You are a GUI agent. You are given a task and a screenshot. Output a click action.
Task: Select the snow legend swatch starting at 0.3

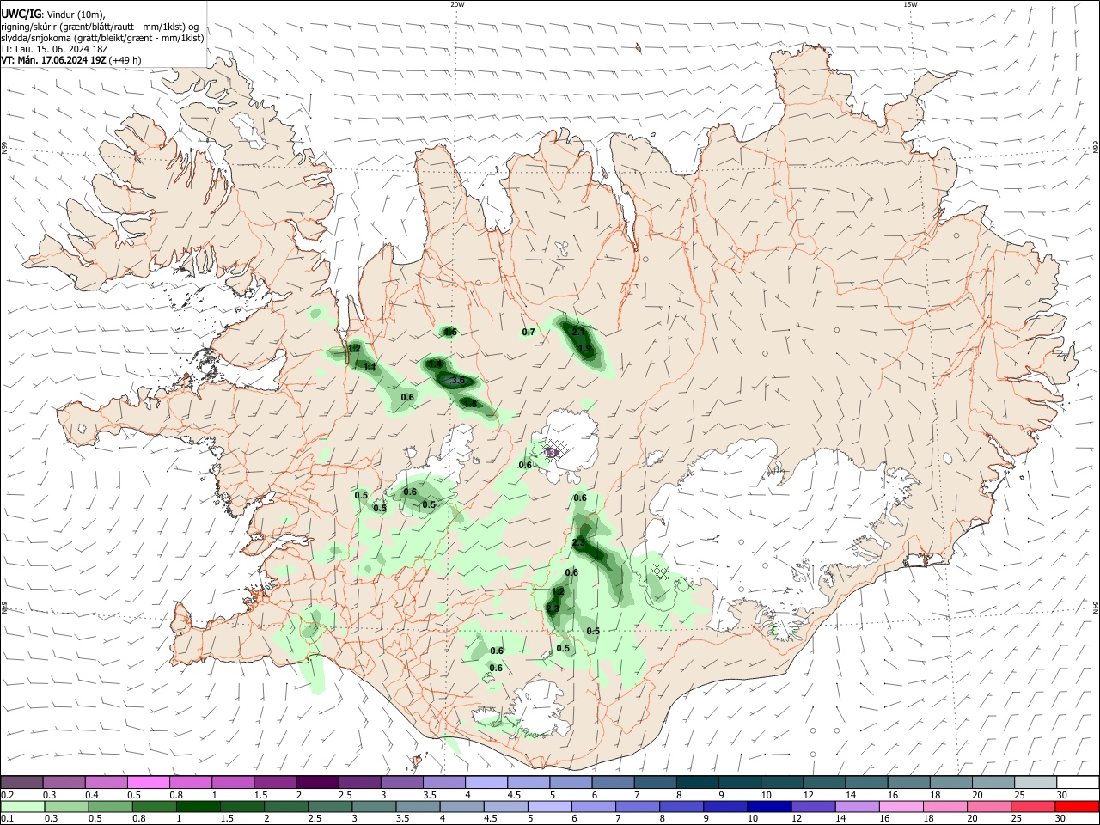tap(64, 782)
